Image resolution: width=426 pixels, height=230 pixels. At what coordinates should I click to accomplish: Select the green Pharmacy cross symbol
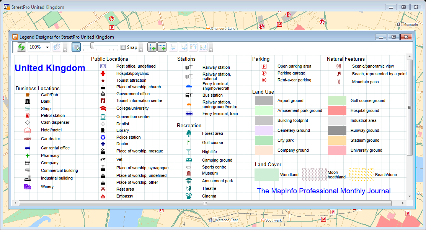coord(28,155)
